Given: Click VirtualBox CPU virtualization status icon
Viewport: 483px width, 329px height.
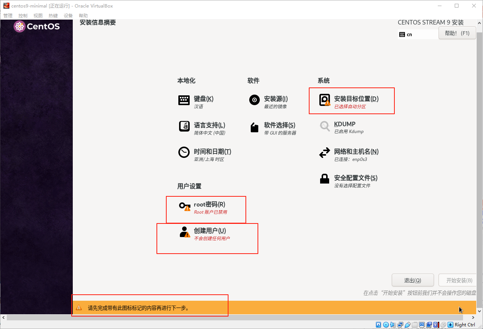Looking at the screenshot, I should coord(436,324).
